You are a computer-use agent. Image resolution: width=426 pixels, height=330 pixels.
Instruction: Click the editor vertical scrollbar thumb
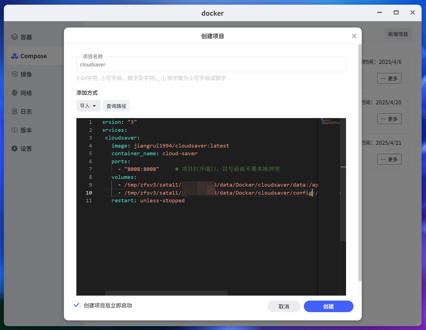tap(343, 179)
